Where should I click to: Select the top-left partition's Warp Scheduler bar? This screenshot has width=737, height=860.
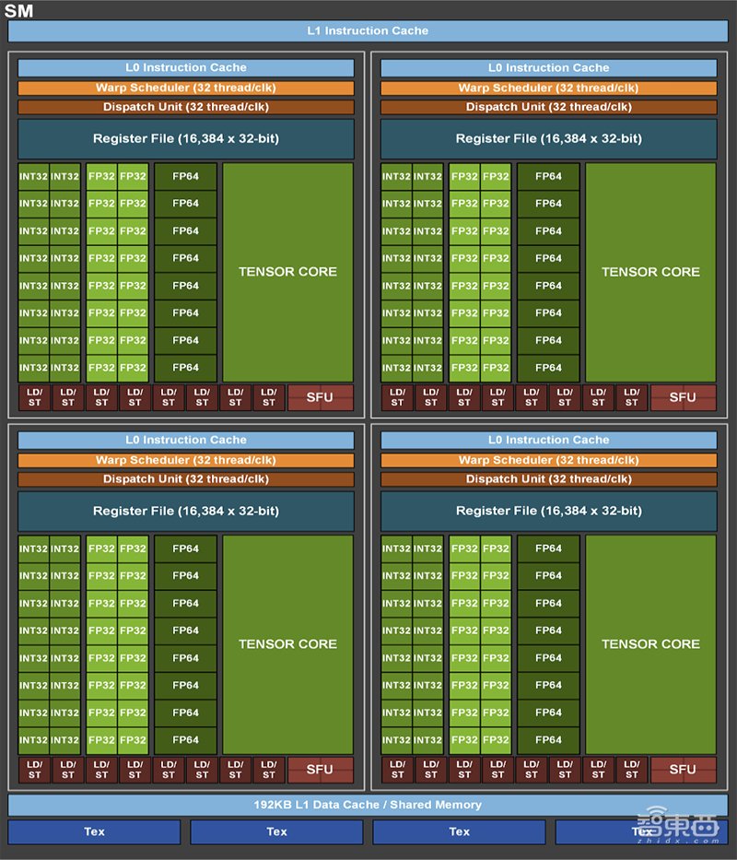point(186,88)
